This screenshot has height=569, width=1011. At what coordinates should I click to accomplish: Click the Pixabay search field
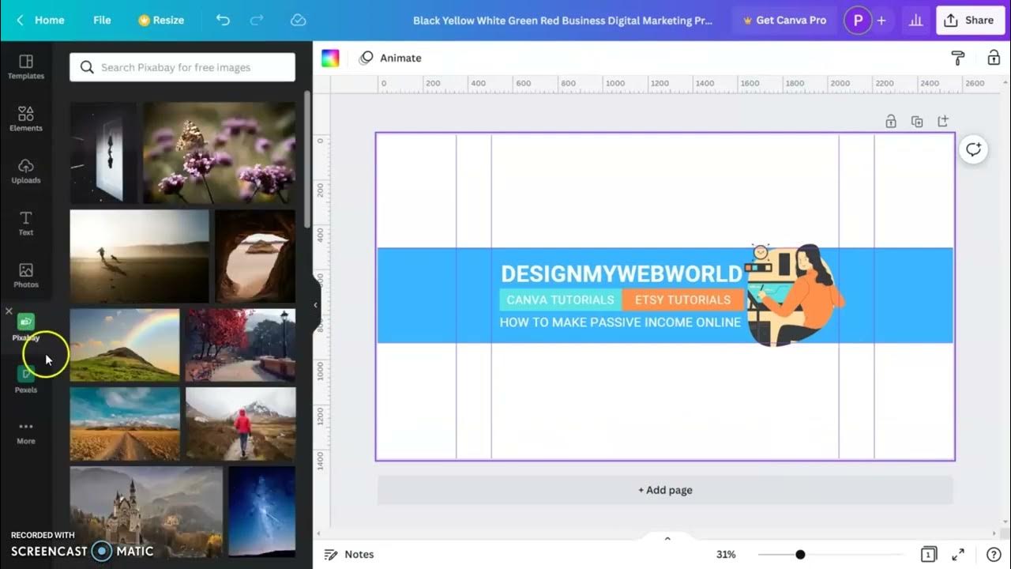pyautogui.click(x=182, y=67)
